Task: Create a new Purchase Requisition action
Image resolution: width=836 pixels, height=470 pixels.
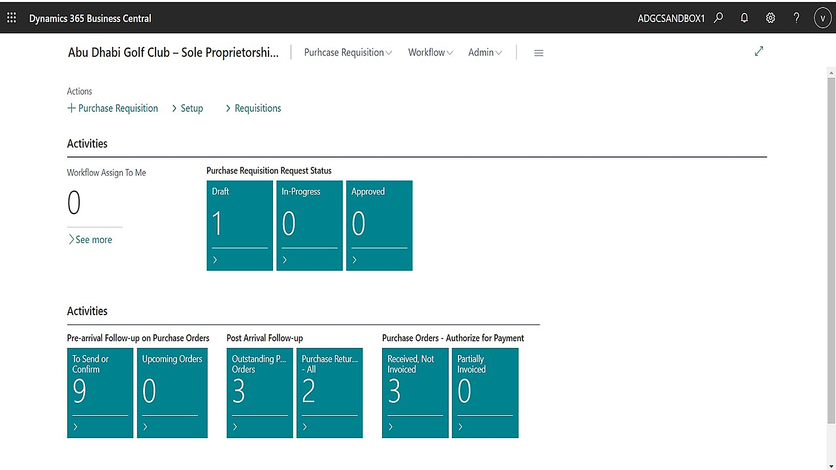Action: pos(113,108)
